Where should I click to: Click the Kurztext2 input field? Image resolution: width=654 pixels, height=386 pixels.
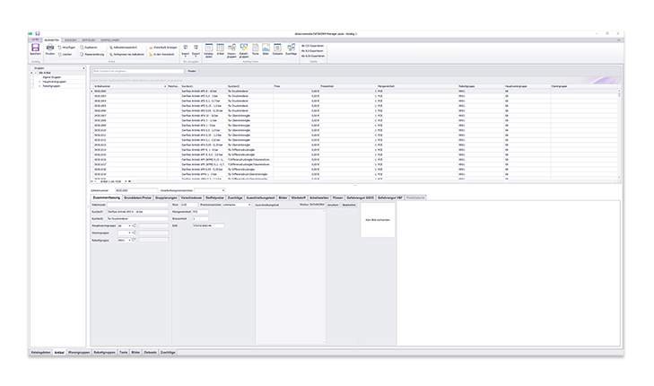(137, 219)
